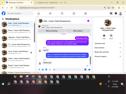The height and width of the screenshot is (94, 126).
Task: Open the C.J. 2 beds 1 bath conversation
Action: click(17, 45)
